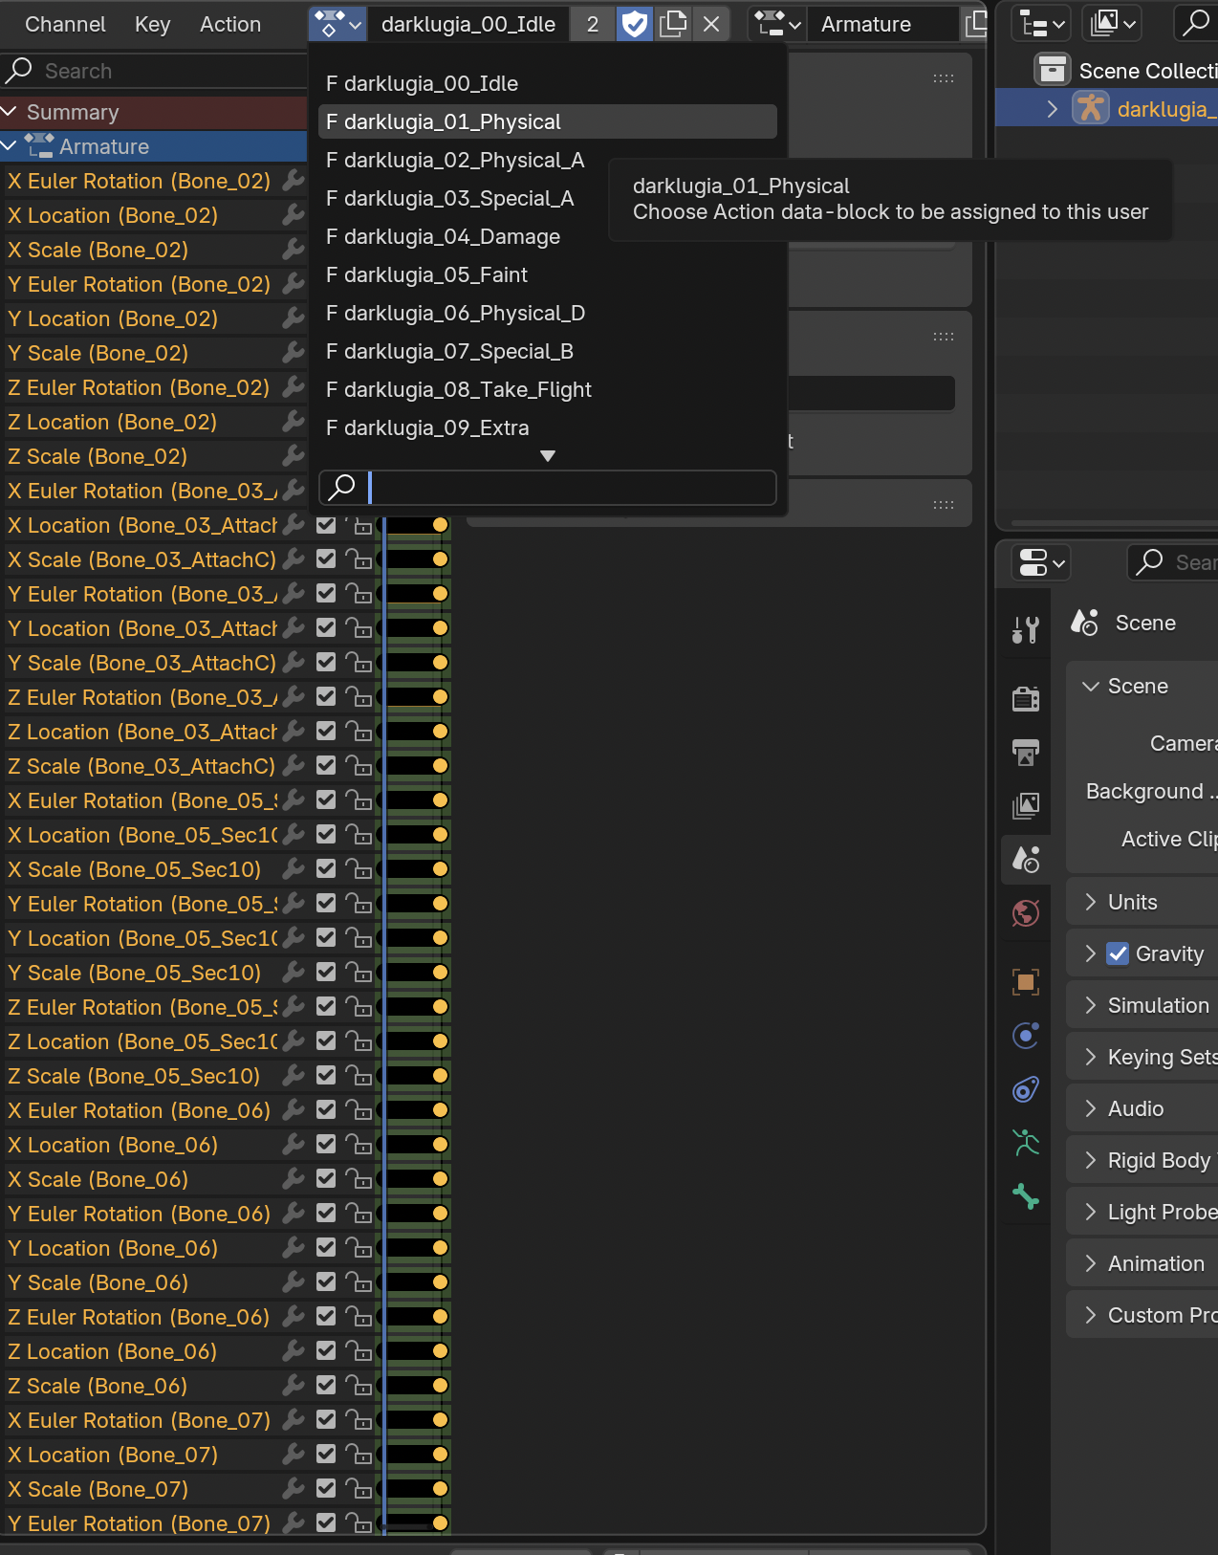
Task: Click the action user count 2
Action: 593,24
